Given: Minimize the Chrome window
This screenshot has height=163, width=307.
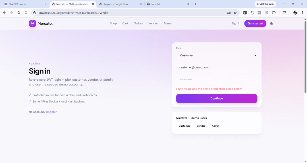Looking at the screenshot, I should point(284,4).
